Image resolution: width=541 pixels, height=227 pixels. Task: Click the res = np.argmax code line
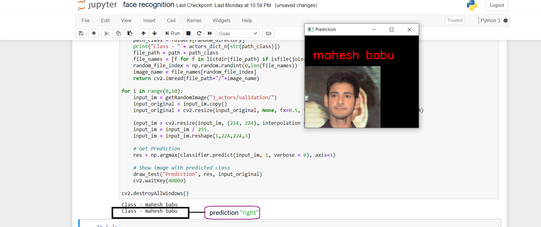click(x=234, y=155)
